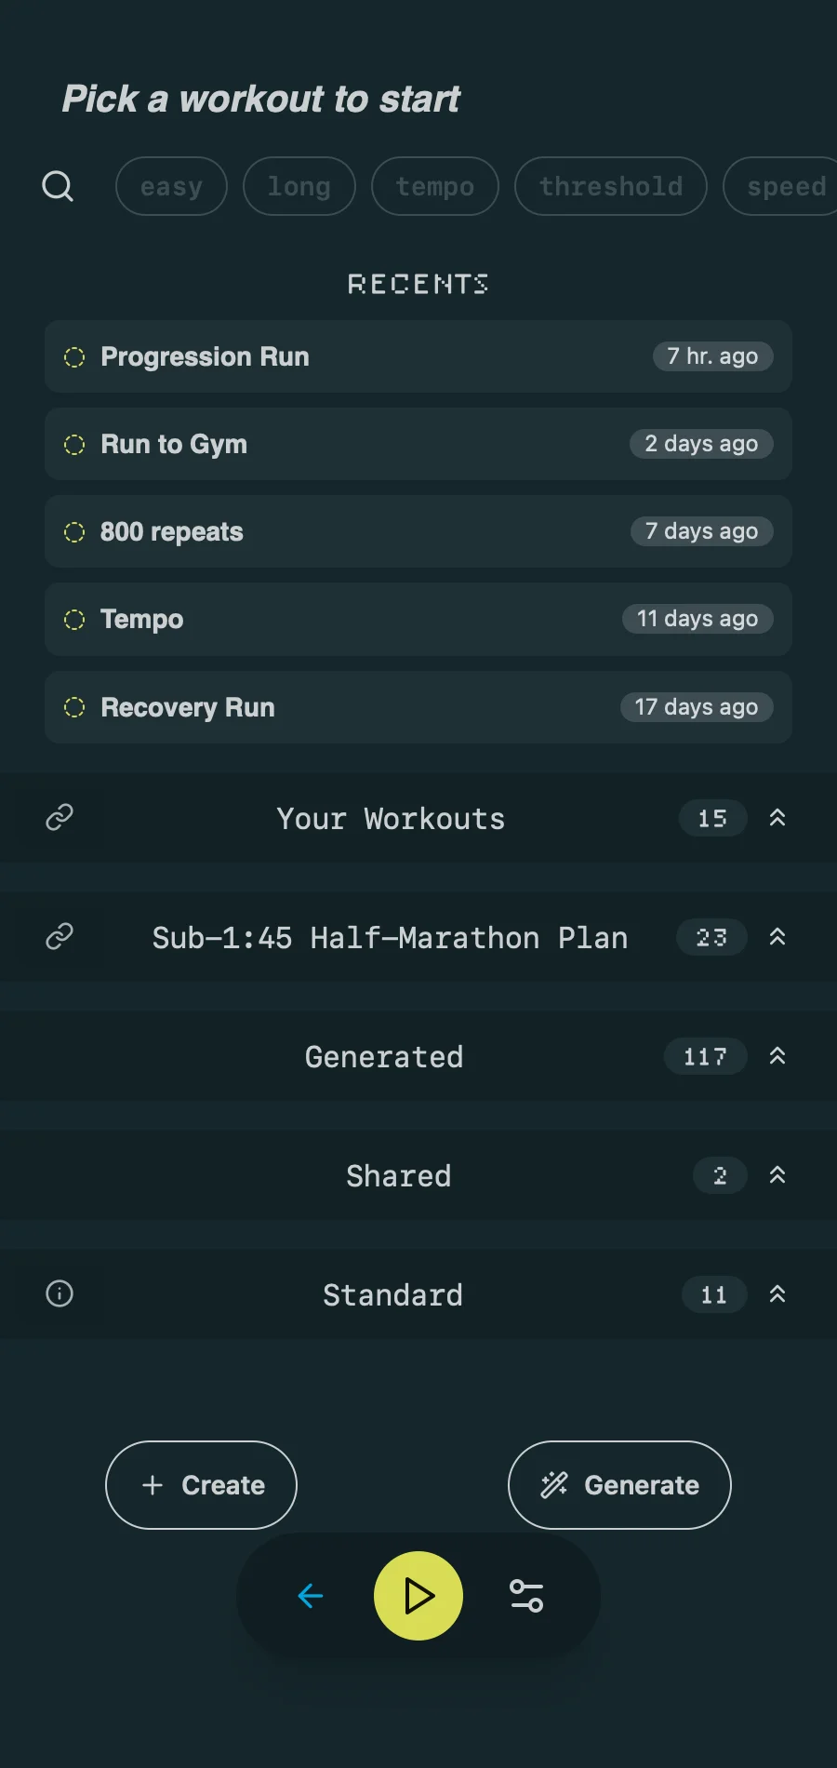Toggle the easy filter chip
Image resolution: width=837 pixels, height=1768 pixels.
pyautogui.click(x=171, y=186)
